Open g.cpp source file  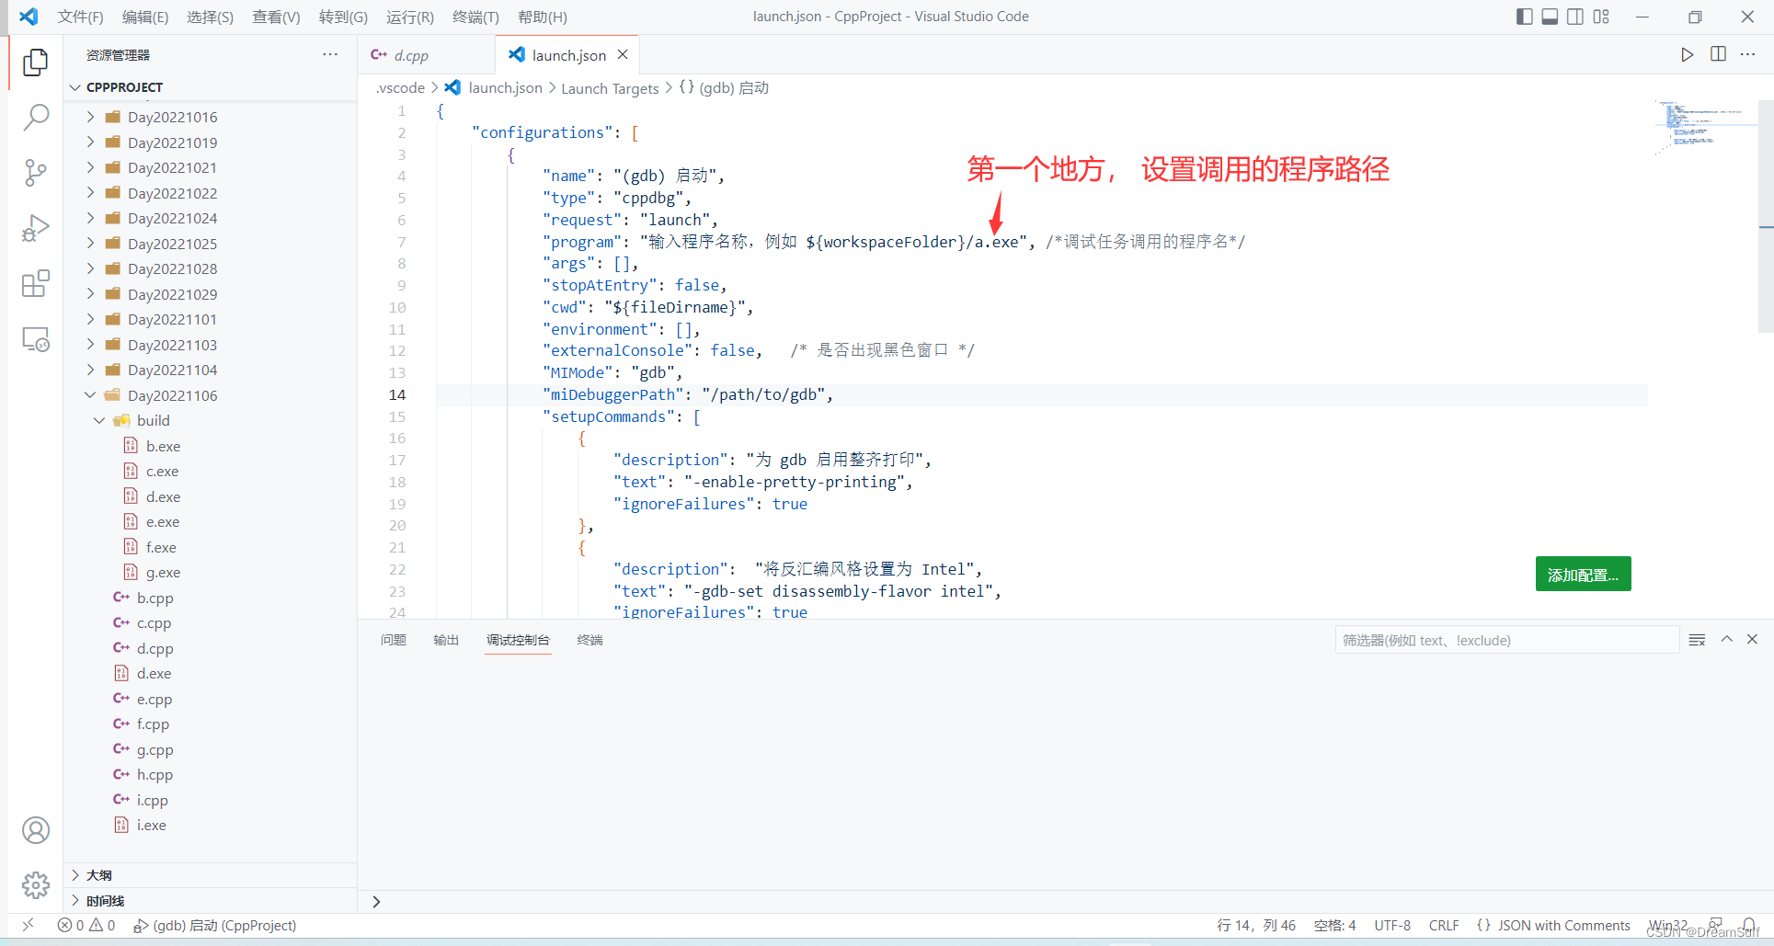tap(155, 749)
